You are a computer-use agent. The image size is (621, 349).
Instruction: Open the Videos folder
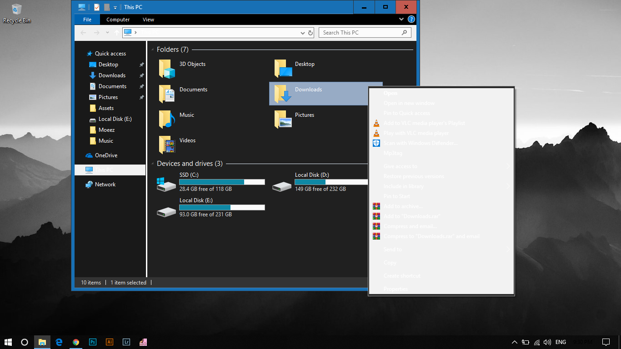click(177, 145)
